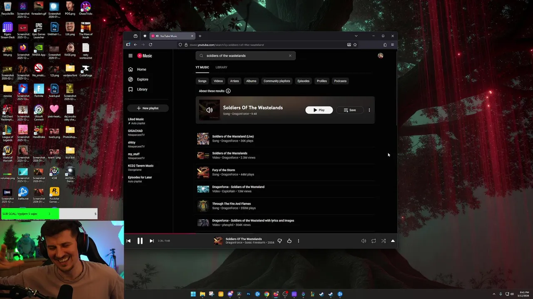Image resolution: width=533 pixels, height=299 pixels.
Task: Open the account avatar menu
Action: click(x=380, y=56)
